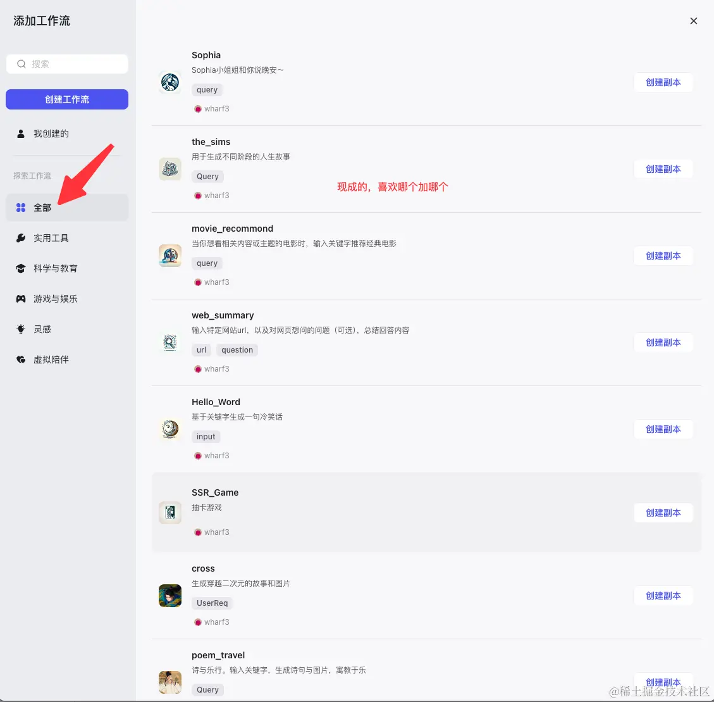Click the movie_recommond workflow title
The height and width of the screenshot is (702, 714).
tap(232, 229)
